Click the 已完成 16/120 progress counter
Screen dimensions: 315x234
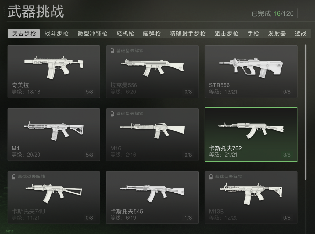(272, 13)
